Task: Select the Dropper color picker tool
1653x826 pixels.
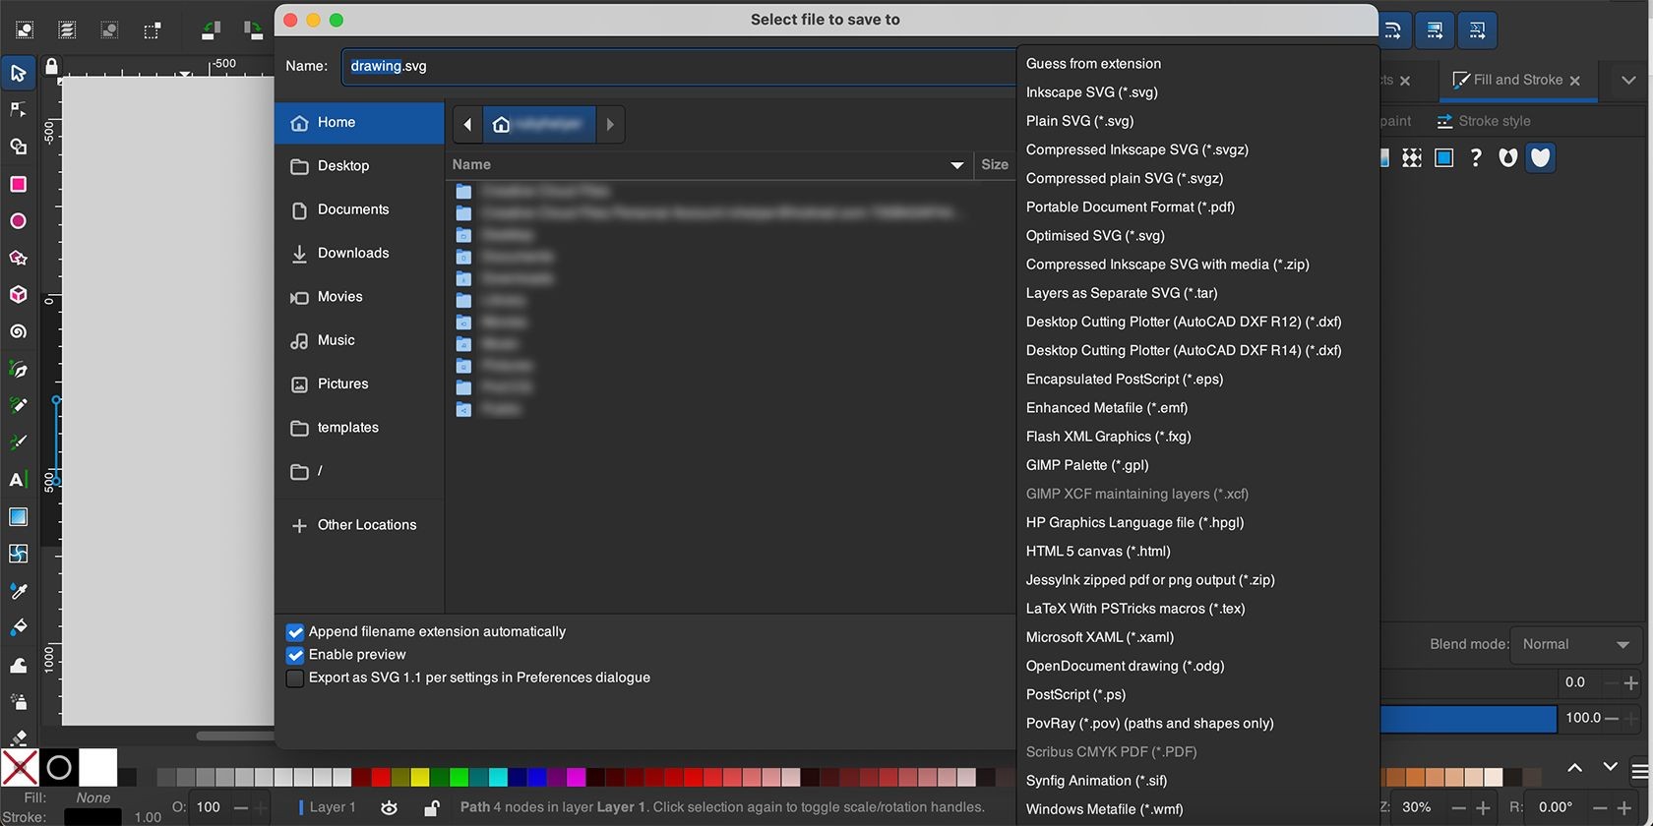Action: 18,591
